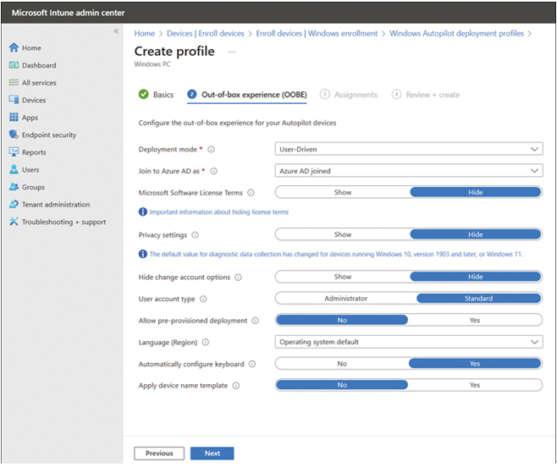Set Hide change account options to Show
557x467 pixels.
(x=343, y=277)
